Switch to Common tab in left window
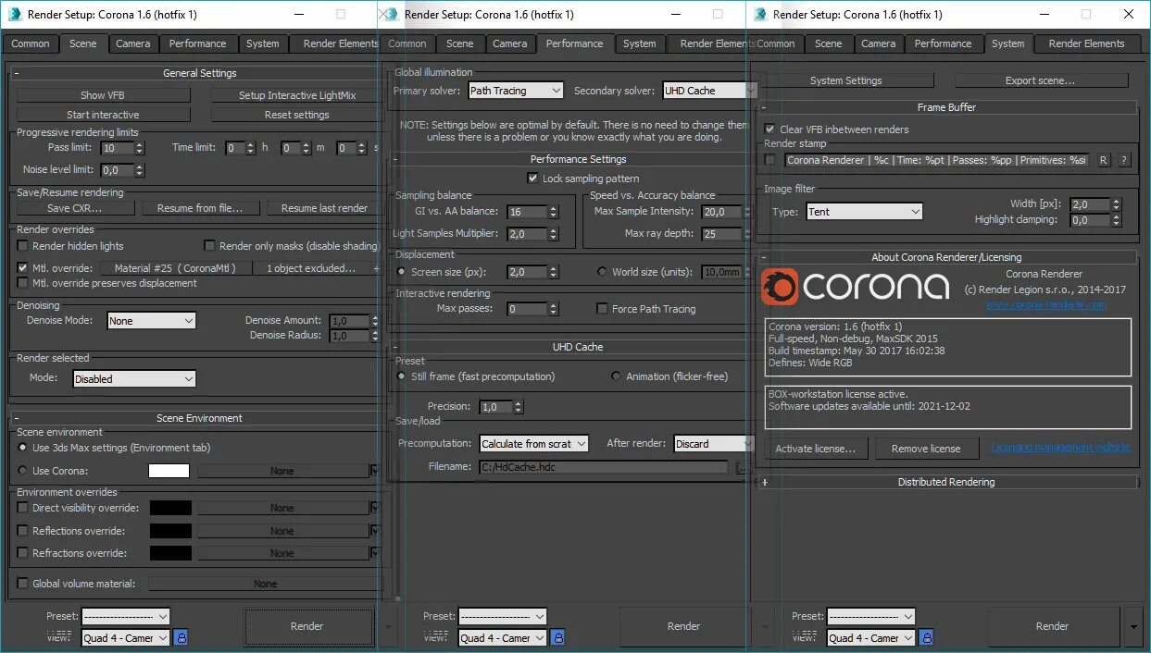Image resolution: width=1151 pixels, height=653 pixels. pos(31,43)
